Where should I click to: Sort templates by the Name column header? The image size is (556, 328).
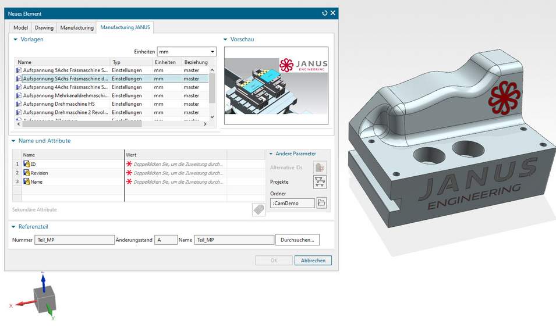click(62, 62)
